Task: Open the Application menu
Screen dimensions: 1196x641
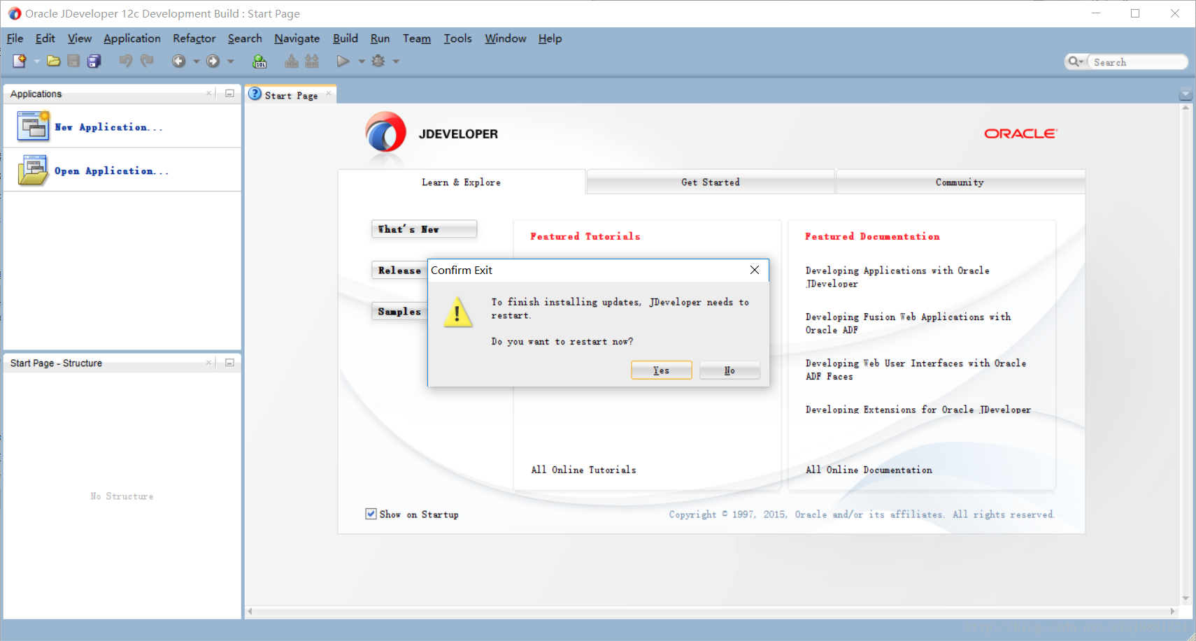Action: pos(132,38)
